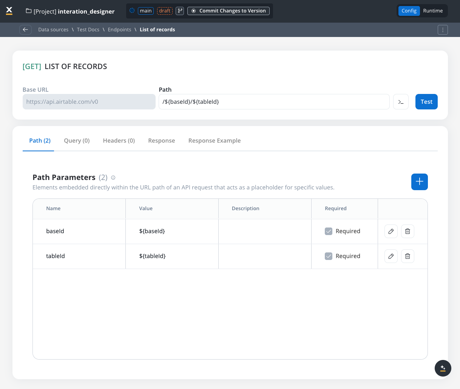Screen dimensions: 460x389
Task: Edit the tableId parameter with pencil icon
Action: coord(391,256)
